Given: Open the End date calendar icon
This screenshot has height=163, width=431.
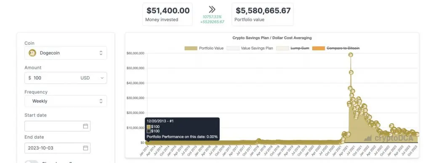Looking at the screenshot, I should (x=85, y=148).
